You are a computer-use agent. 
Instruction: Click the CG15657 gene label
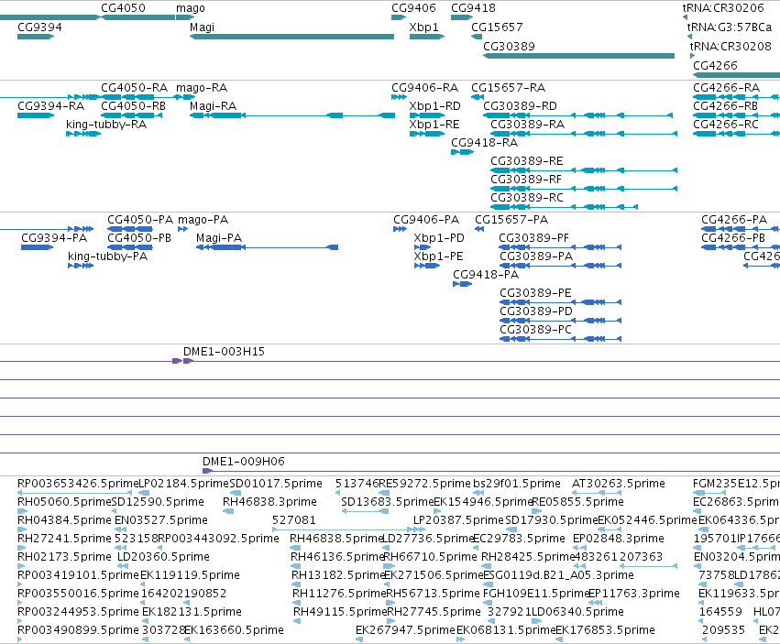tap(497, 27)
